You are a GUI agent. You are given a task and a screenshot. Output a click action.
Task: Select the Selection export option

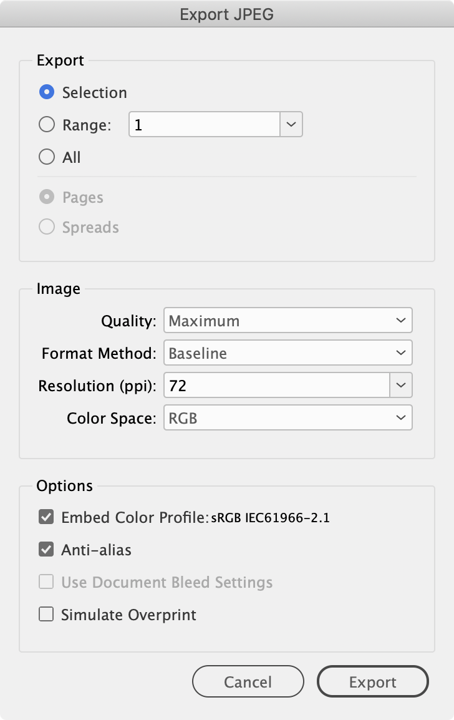(47, 92)
